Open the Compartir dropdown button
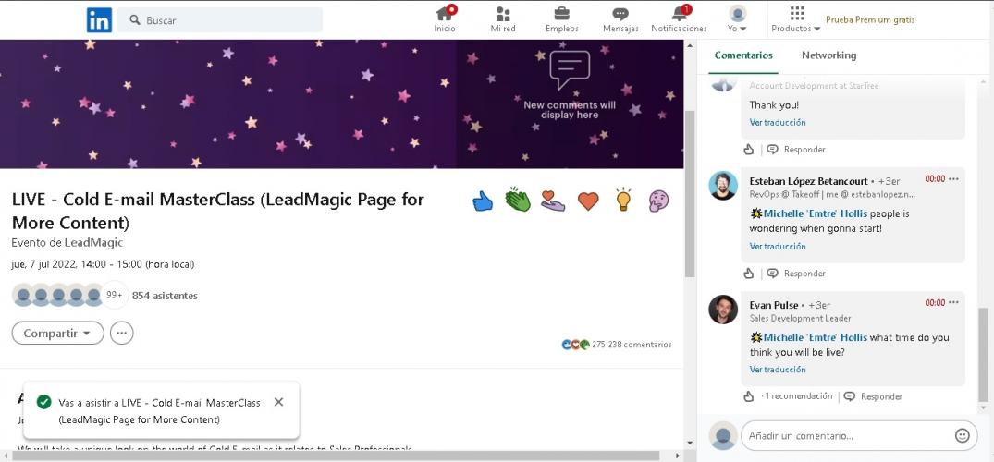Viewport: 994px width, 462px height. click(57, 334)
